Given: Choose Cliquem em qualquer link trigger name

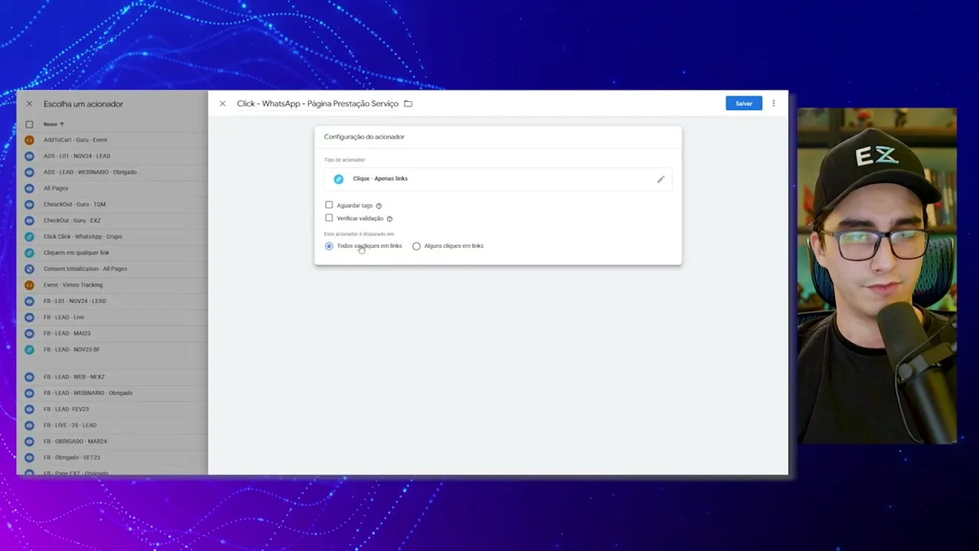Looking at the screenshot, I should pos(76,253).
